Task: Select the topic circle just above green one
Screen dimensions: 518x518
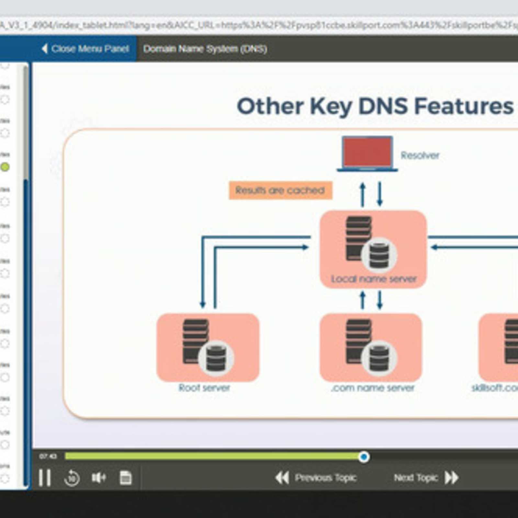Action: (5, 133)
